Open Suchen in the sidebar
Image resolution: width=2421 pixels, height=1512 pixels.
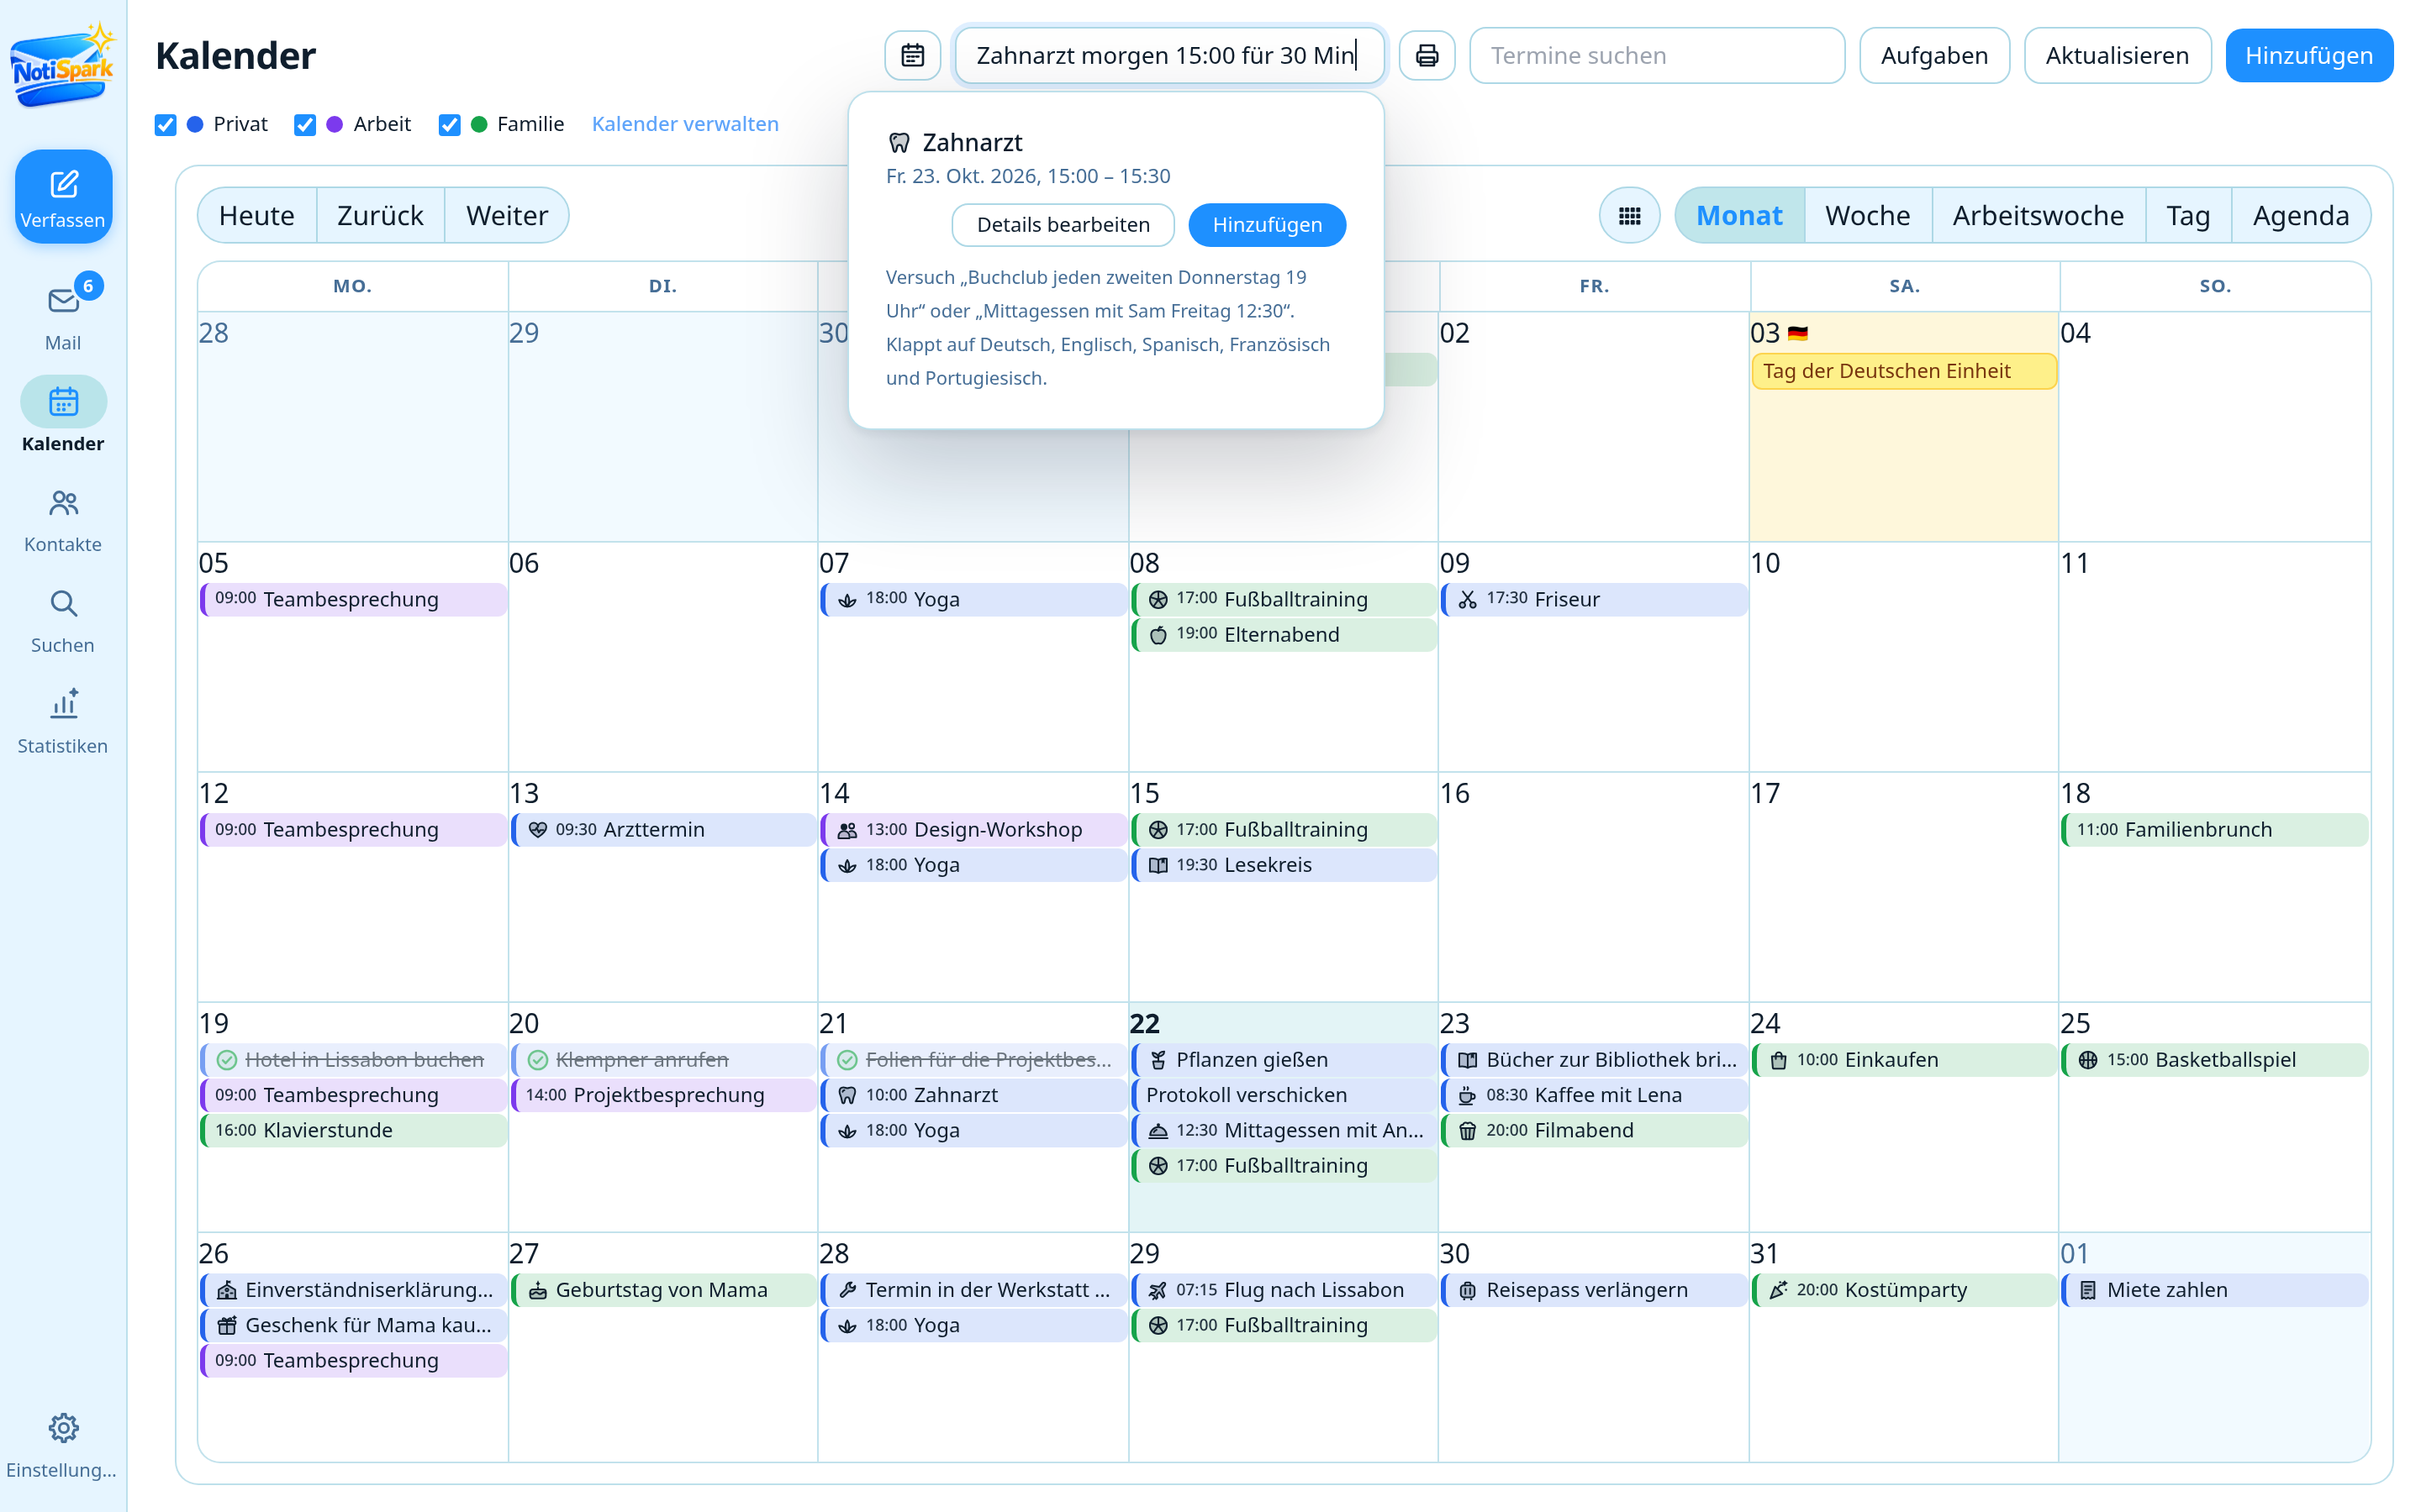click(63, 622)
